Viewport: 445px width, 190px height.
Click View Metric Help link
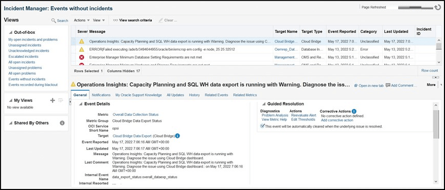coord(274,119)
